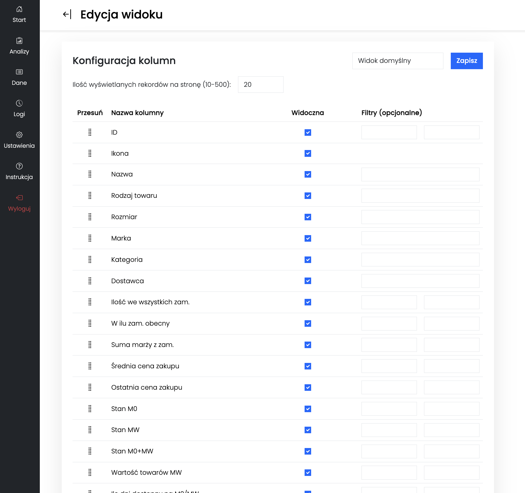Click the Widok domyślny name field
This screenshot has width=525, height=493.
398,61
